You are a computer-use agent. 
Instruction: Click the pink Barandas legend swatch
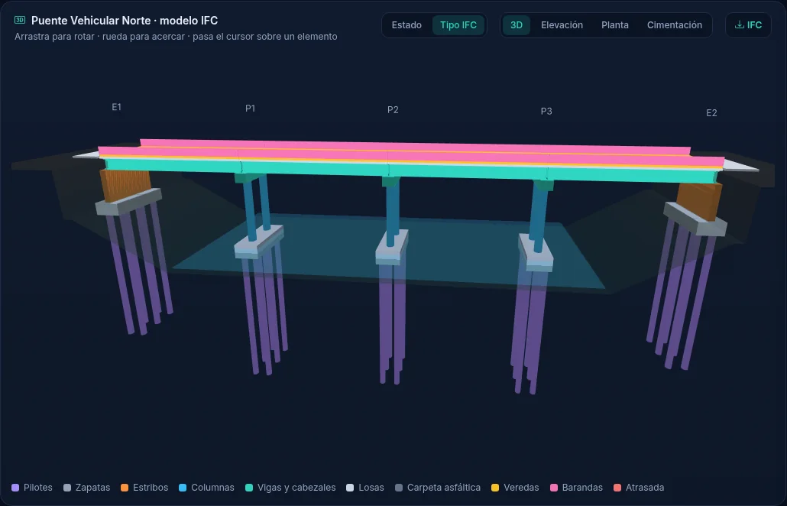tap(554, 488)
